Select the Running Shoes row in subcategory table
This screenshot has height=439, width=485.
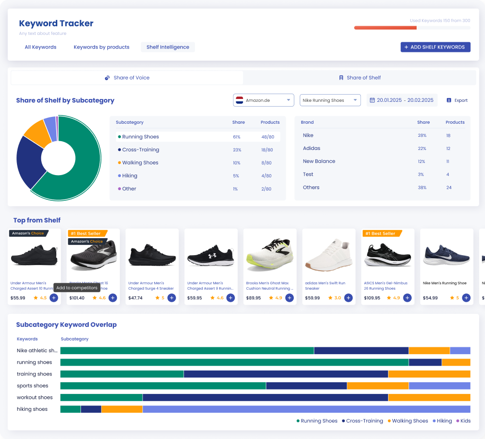[198, 137]
